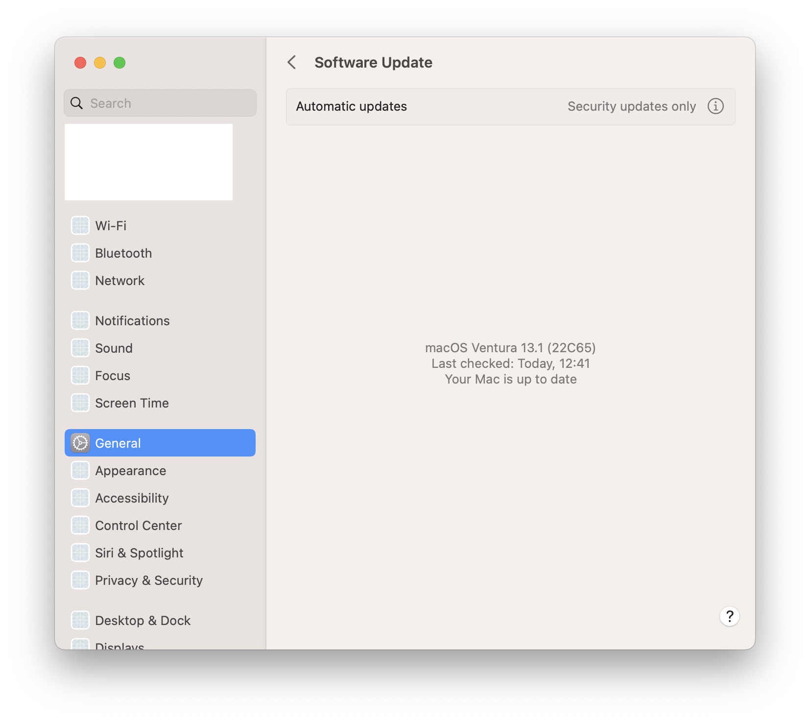Open Privacy & Security settings

coord(160,580)
